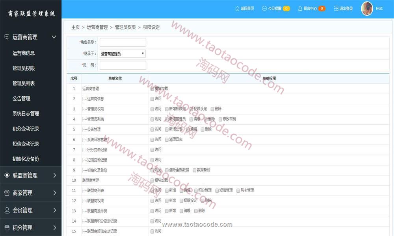Check 新增权限组 under 管理员权限 row
Screen dimensions: 394x236
click(x=167, y=109)
